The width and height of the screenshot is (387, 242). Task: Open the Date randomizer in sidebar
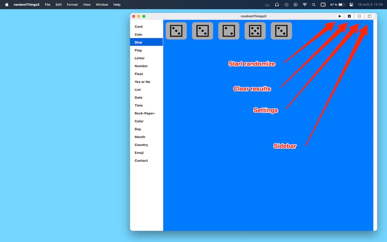146,97
